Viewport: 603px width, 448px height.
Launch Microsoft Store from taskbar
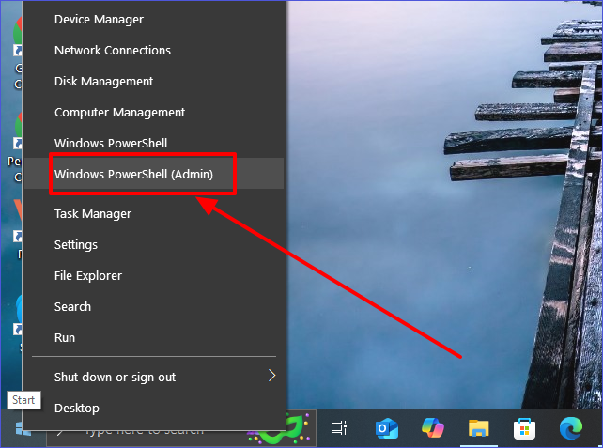tap(524, 428)
